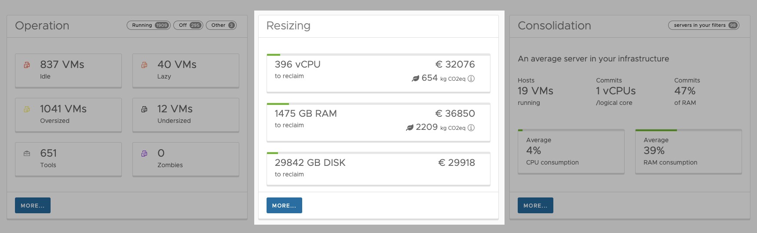
Task: Click the Lazy VMs icon
Action: pyautogui.click(x=144, y=65)
